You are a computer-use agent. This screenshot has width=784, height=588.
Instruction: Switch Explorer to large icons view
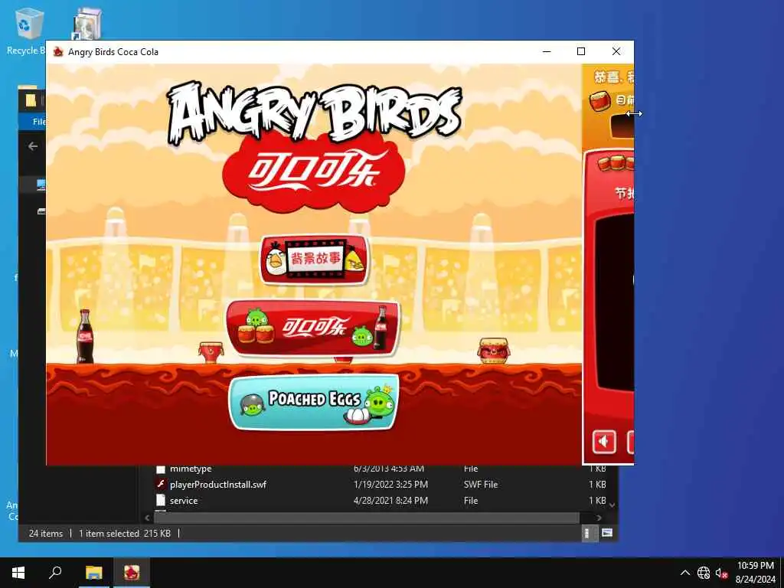point(607,533)
